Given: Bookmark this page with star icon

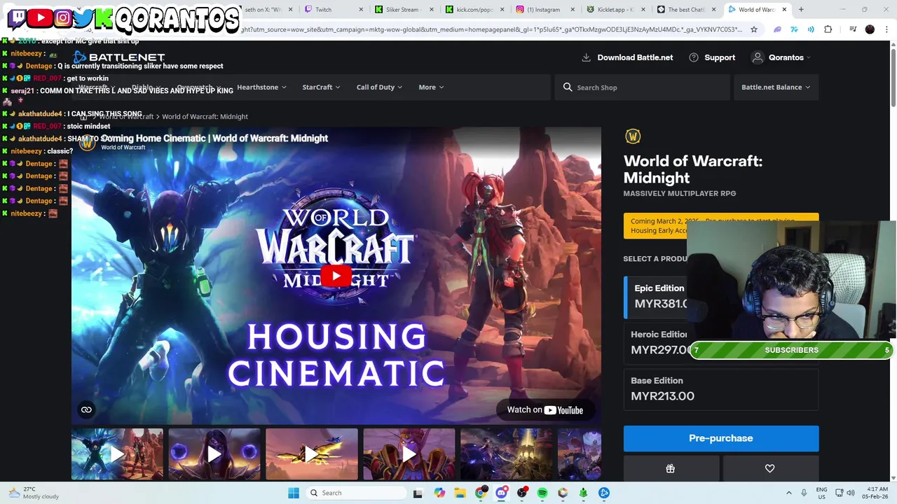Looking at the screenshot, I should pyautogui.click(x=754, y=29).
